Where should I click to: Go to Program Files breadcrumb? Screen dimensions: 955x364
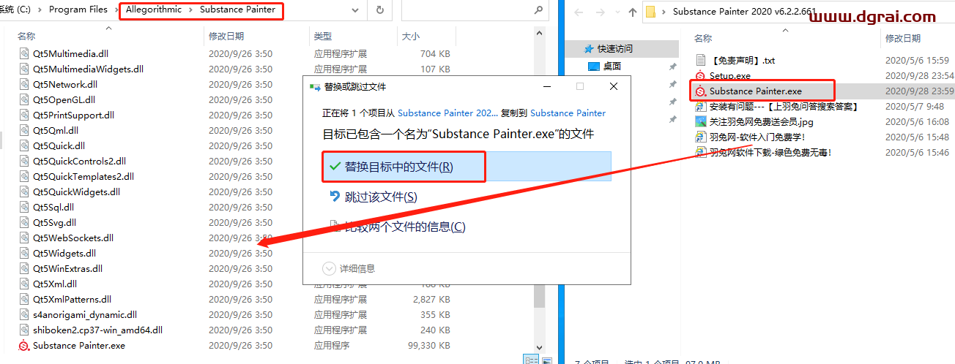click(x=78, y=10)
